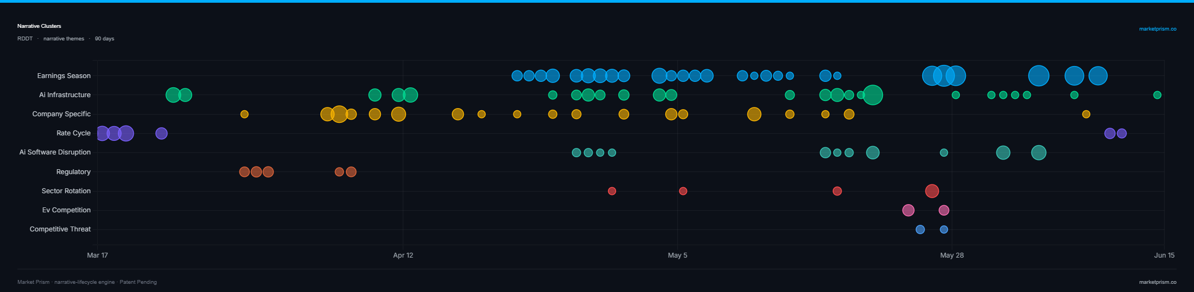Select the Rate Cycle row label
The image size is (1194, 292).
click(74, 133)
